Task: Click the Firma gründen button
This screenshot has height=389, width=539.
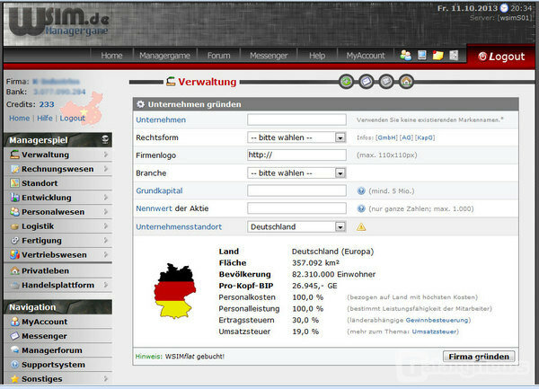Action: [x=479, y=357]
